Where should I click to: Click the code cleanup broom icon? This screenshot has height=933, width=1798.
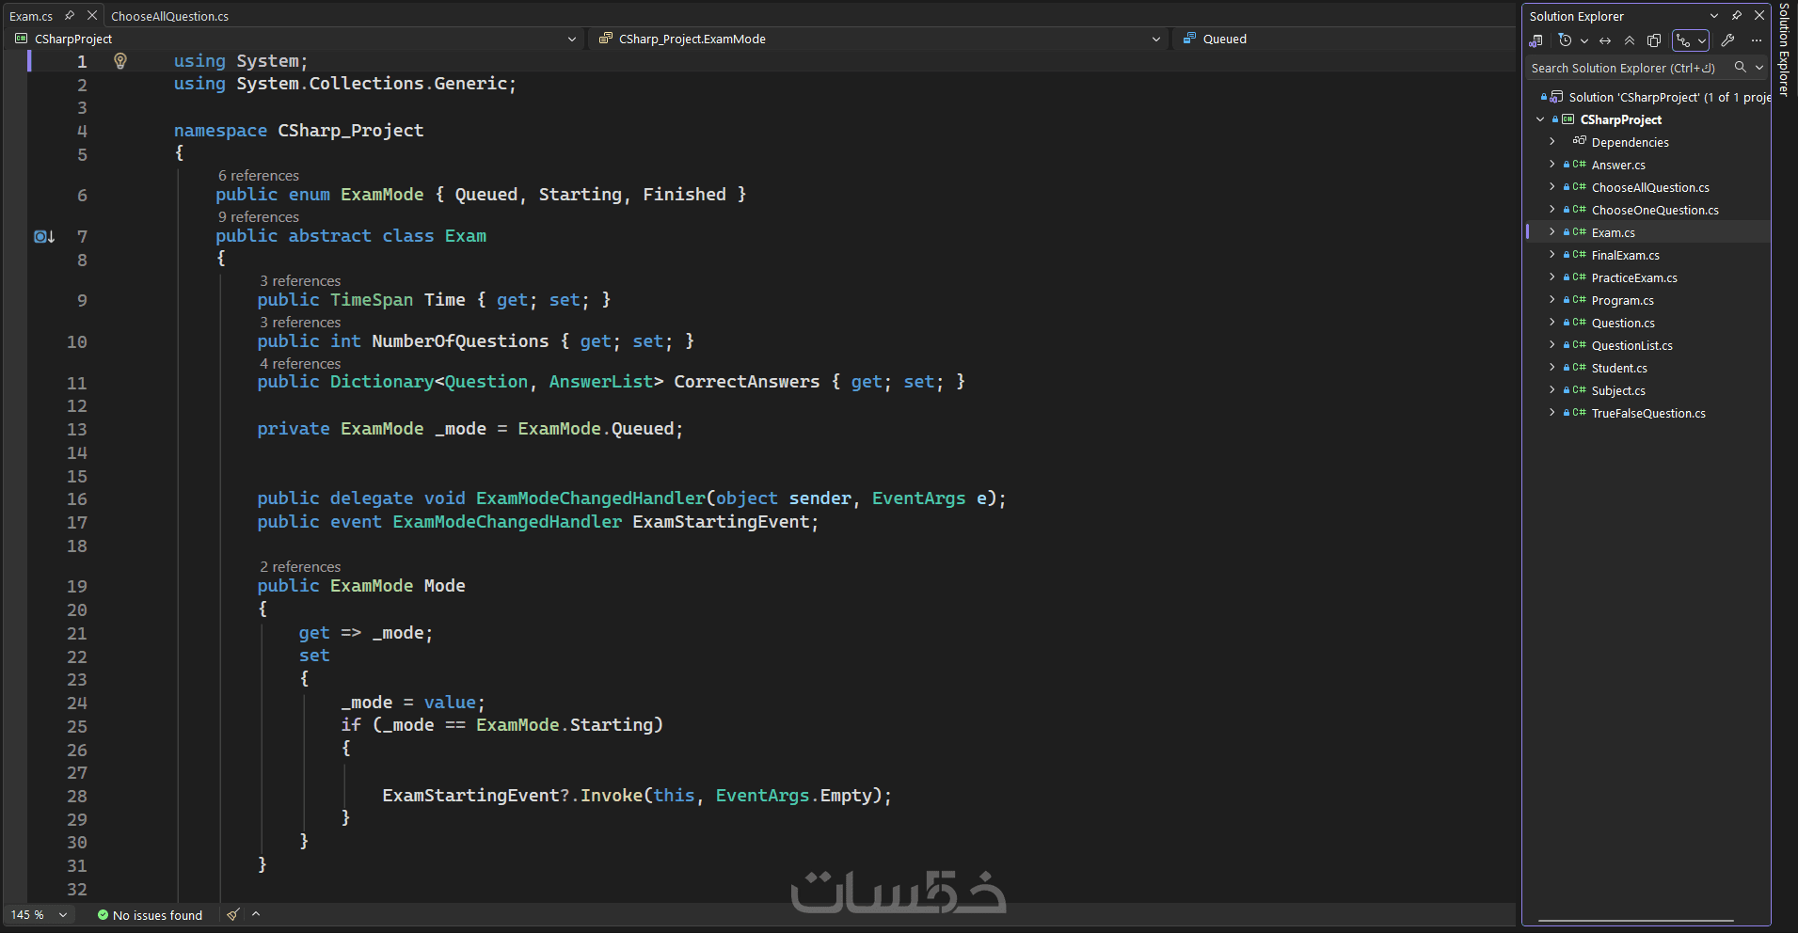click(x=233, y=914)
